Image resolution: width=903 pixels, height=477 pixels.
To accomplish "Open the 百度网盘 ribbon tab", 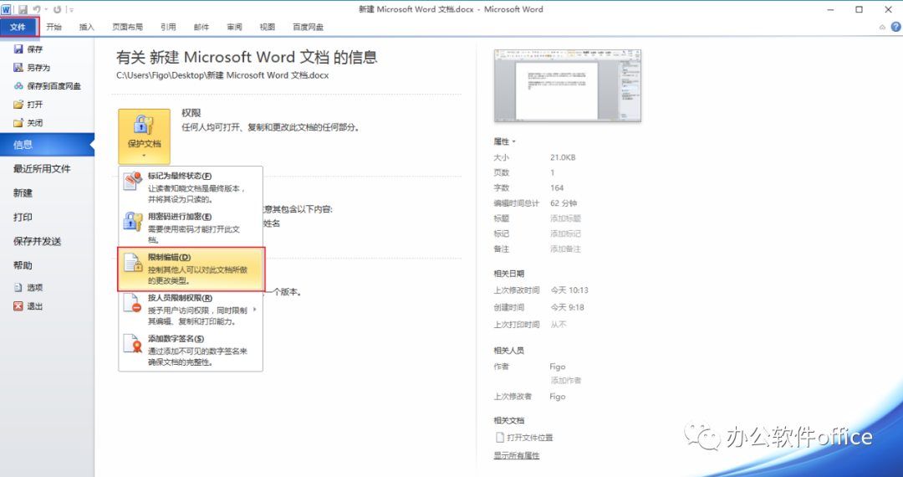I will click(x=308, y=27).
